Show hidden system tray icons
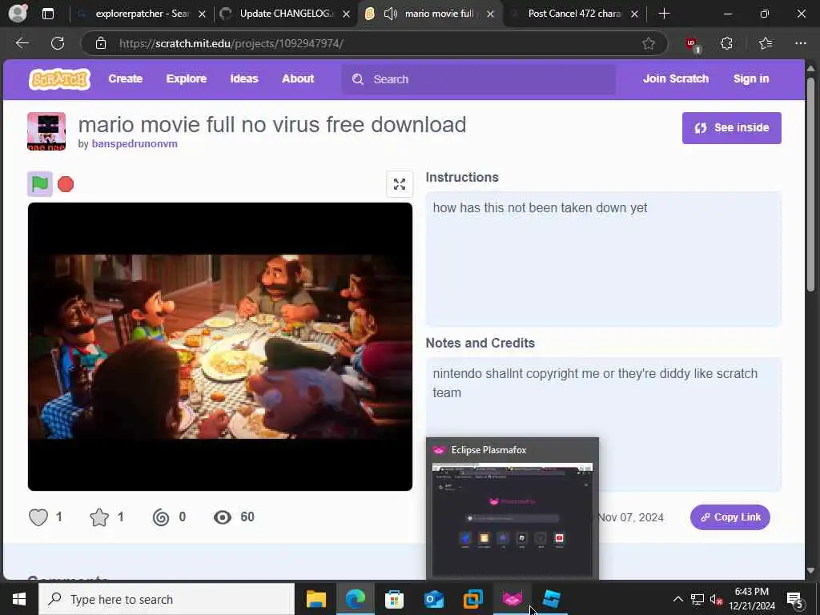The image size is (820, 615). point(677,599)
